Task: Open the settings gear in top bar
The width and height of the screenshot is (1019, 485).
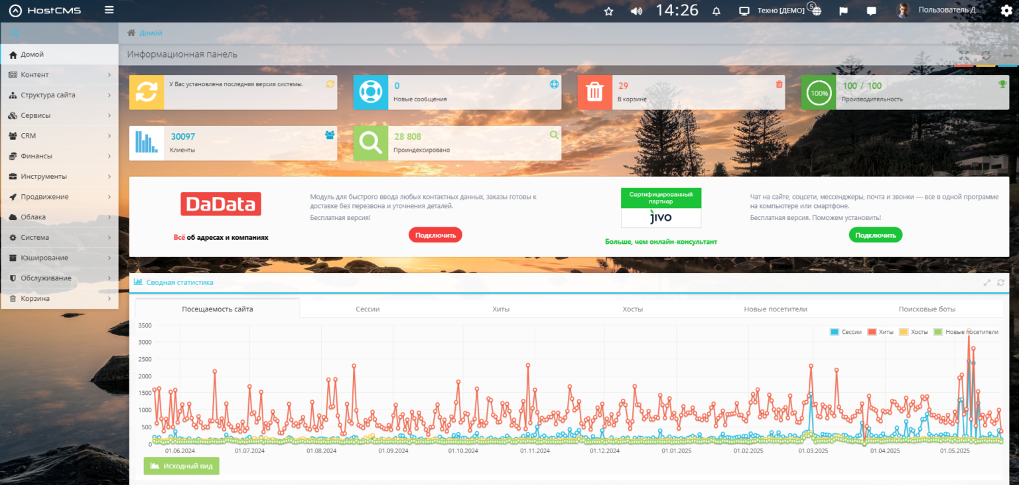Action: pos(1006,11)
